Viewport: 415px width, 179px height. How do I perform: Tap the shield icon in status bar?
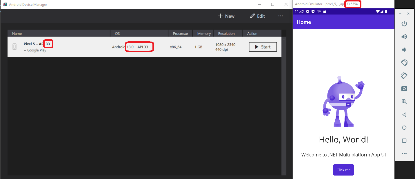point(313,12)
